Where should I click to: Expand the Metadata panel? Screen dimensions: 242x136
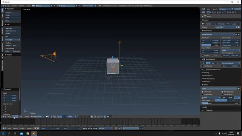point(206,82)
